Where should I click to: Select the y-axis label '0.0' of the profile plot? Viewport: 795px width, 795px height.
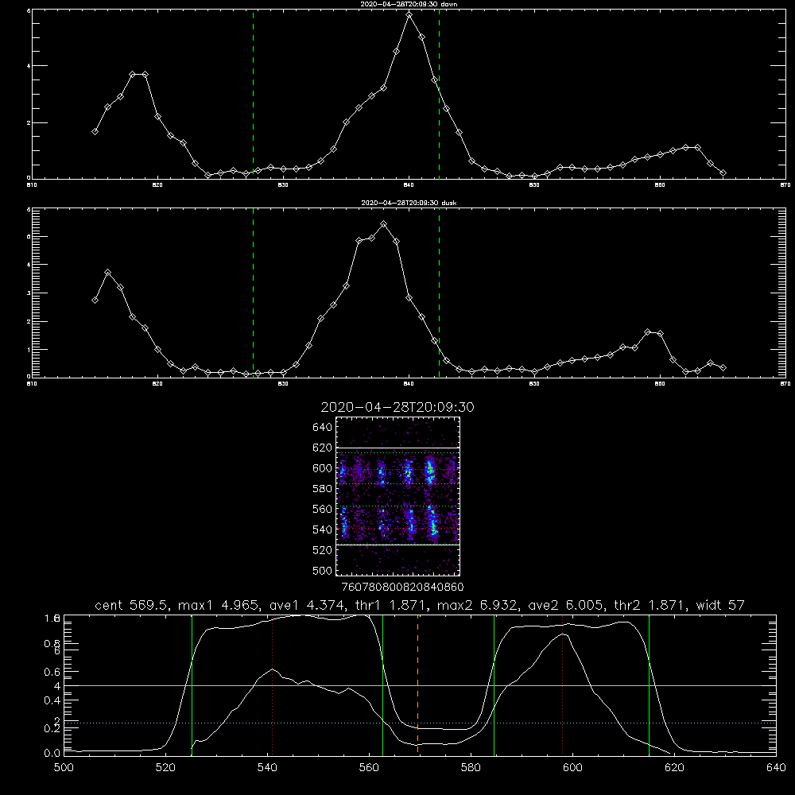click(x=52, y=754)
